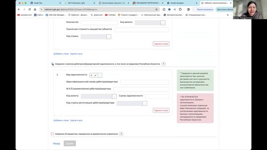Open the browser home page icon
The height and width of the screenshot is (150, 267).
click(x=35, y=10)
